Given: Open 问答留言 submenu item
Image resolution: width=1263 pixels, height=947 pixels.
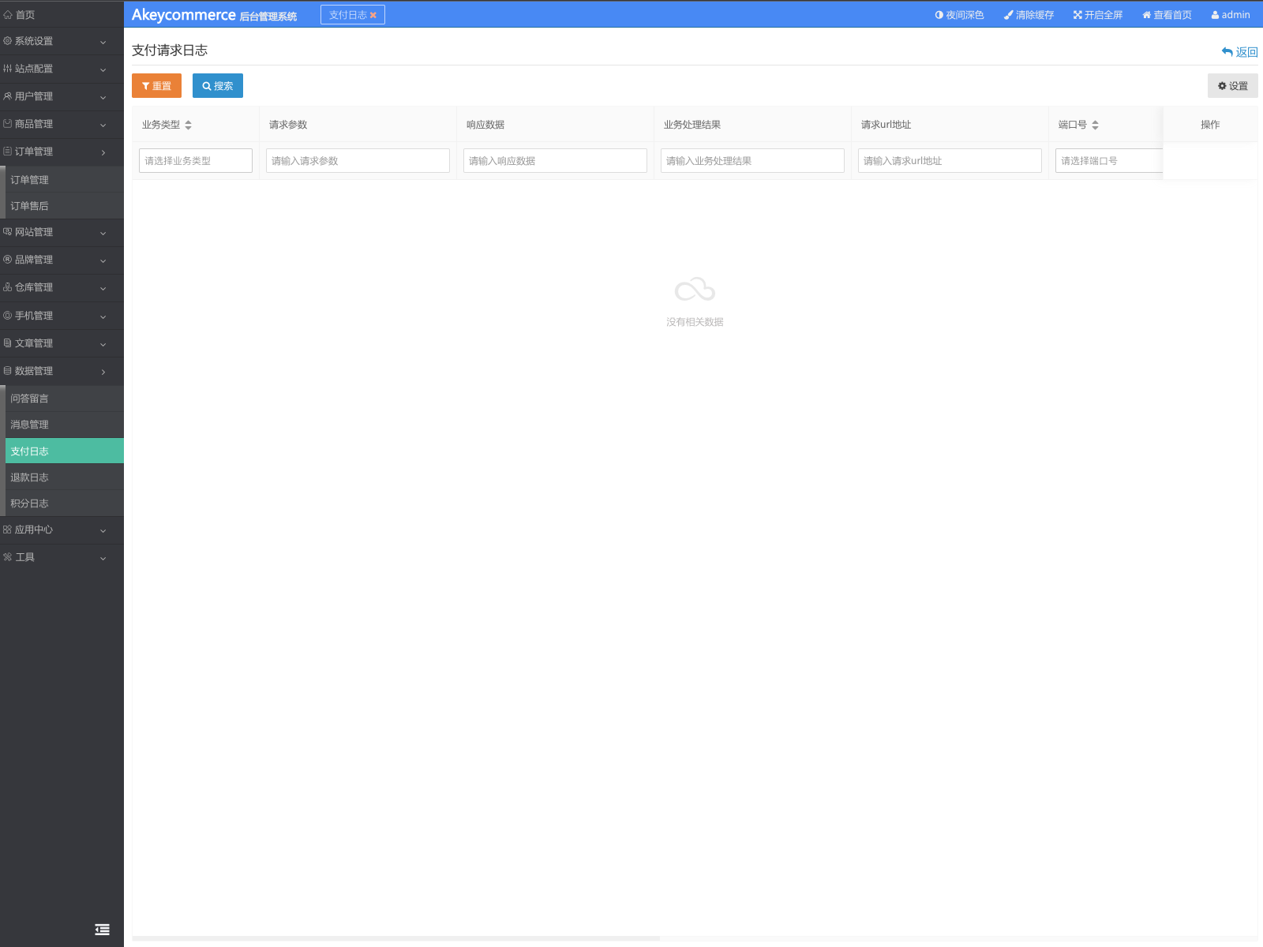Looking at the screenshot, I should (65, 399).
